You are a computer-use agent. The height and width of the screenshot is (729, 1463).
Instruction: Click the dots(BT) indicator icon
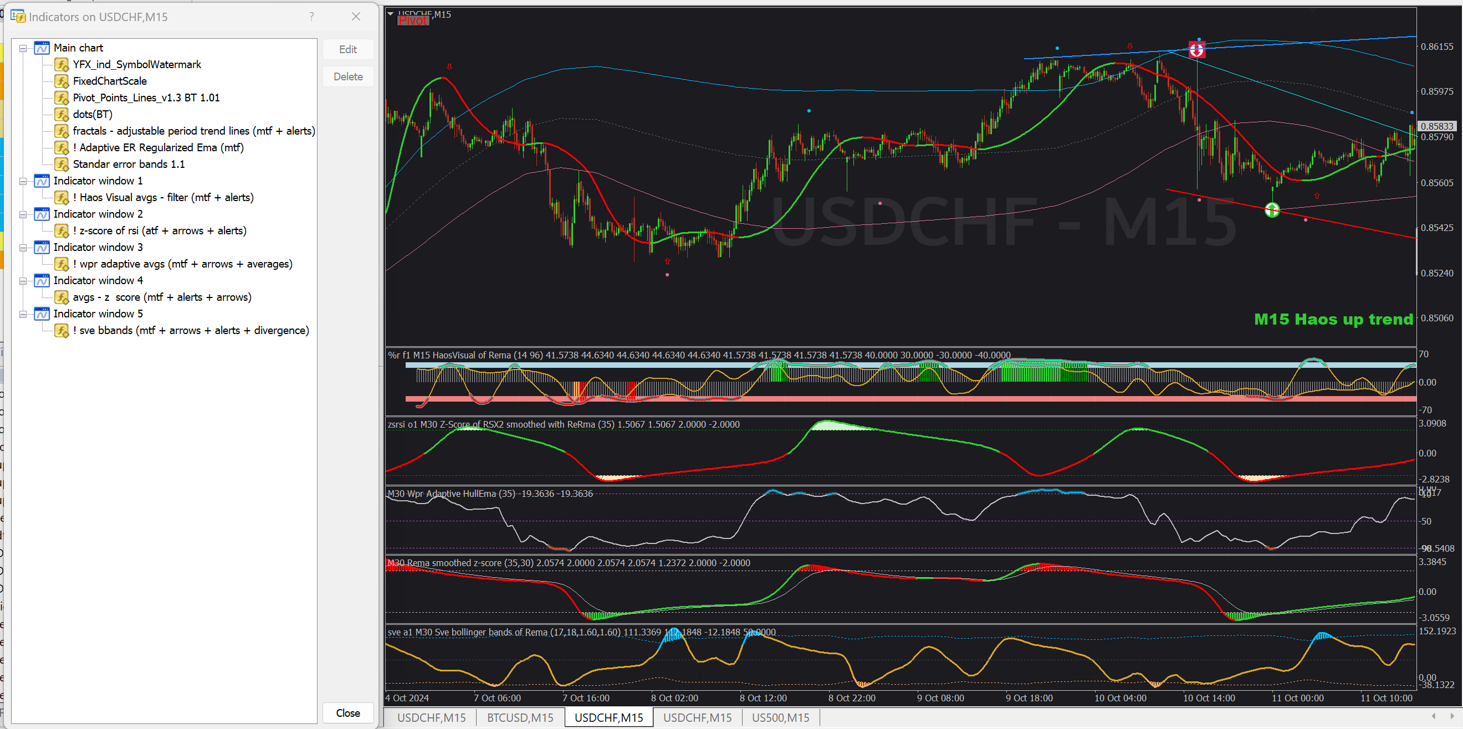click(62, 115)
